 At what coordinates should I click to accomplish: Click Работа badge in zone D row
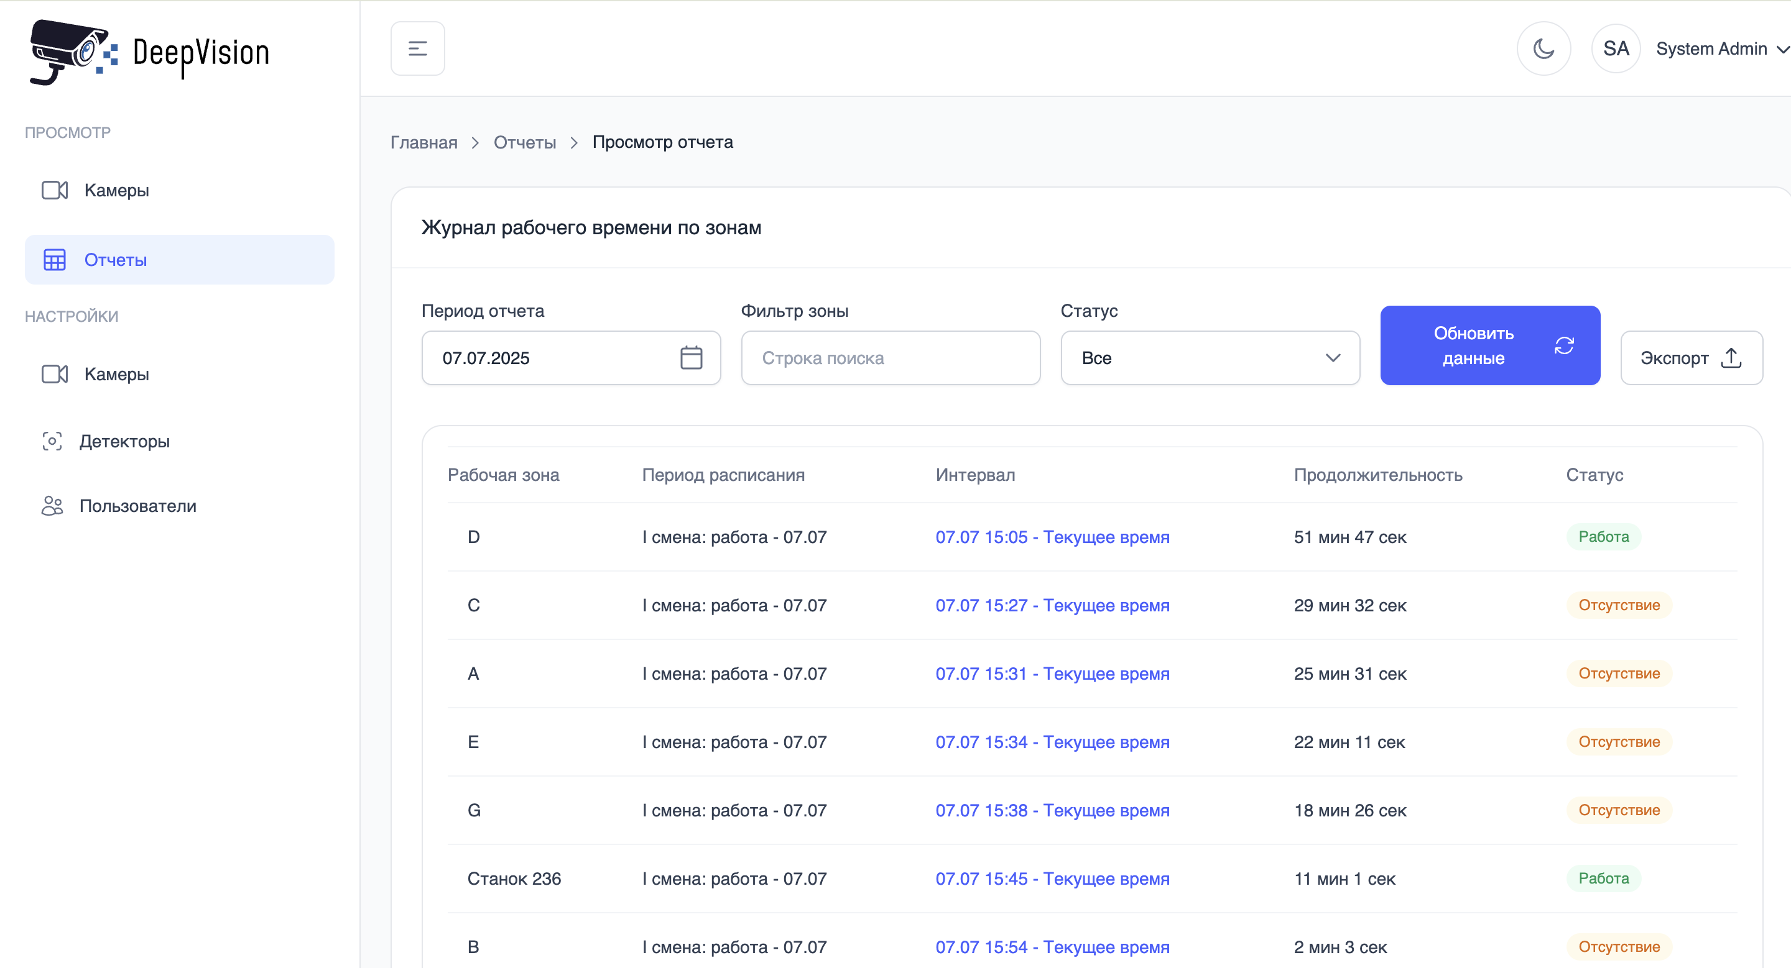tap(1603, 537)
